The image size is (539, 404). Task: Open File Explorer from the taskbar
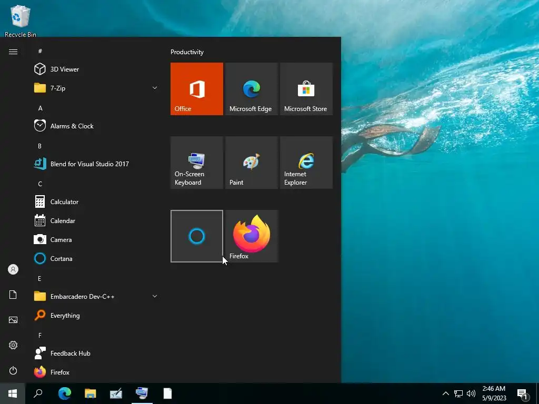coord(91,393)
